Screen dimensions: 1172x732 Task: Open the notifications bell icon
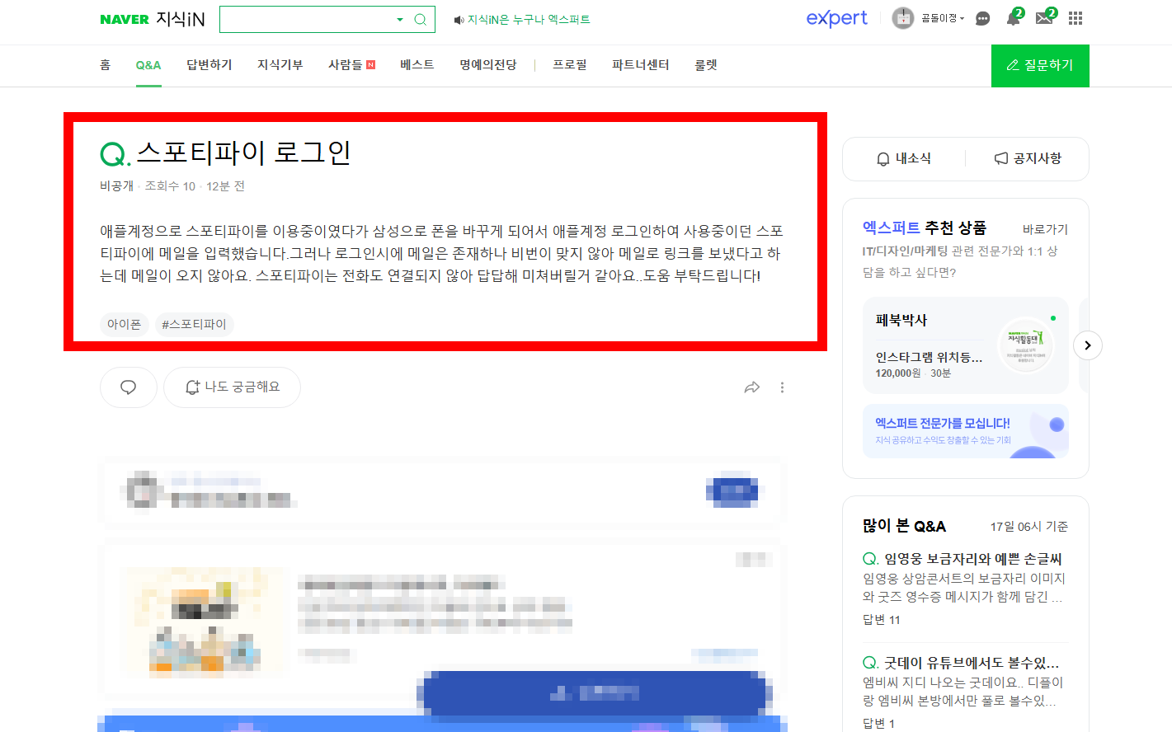click(1014, 17)
